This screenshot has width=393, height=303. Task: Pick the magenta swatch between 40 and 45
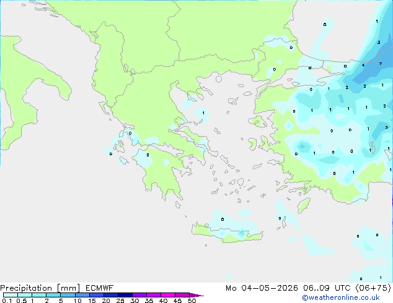click(168, 295)
